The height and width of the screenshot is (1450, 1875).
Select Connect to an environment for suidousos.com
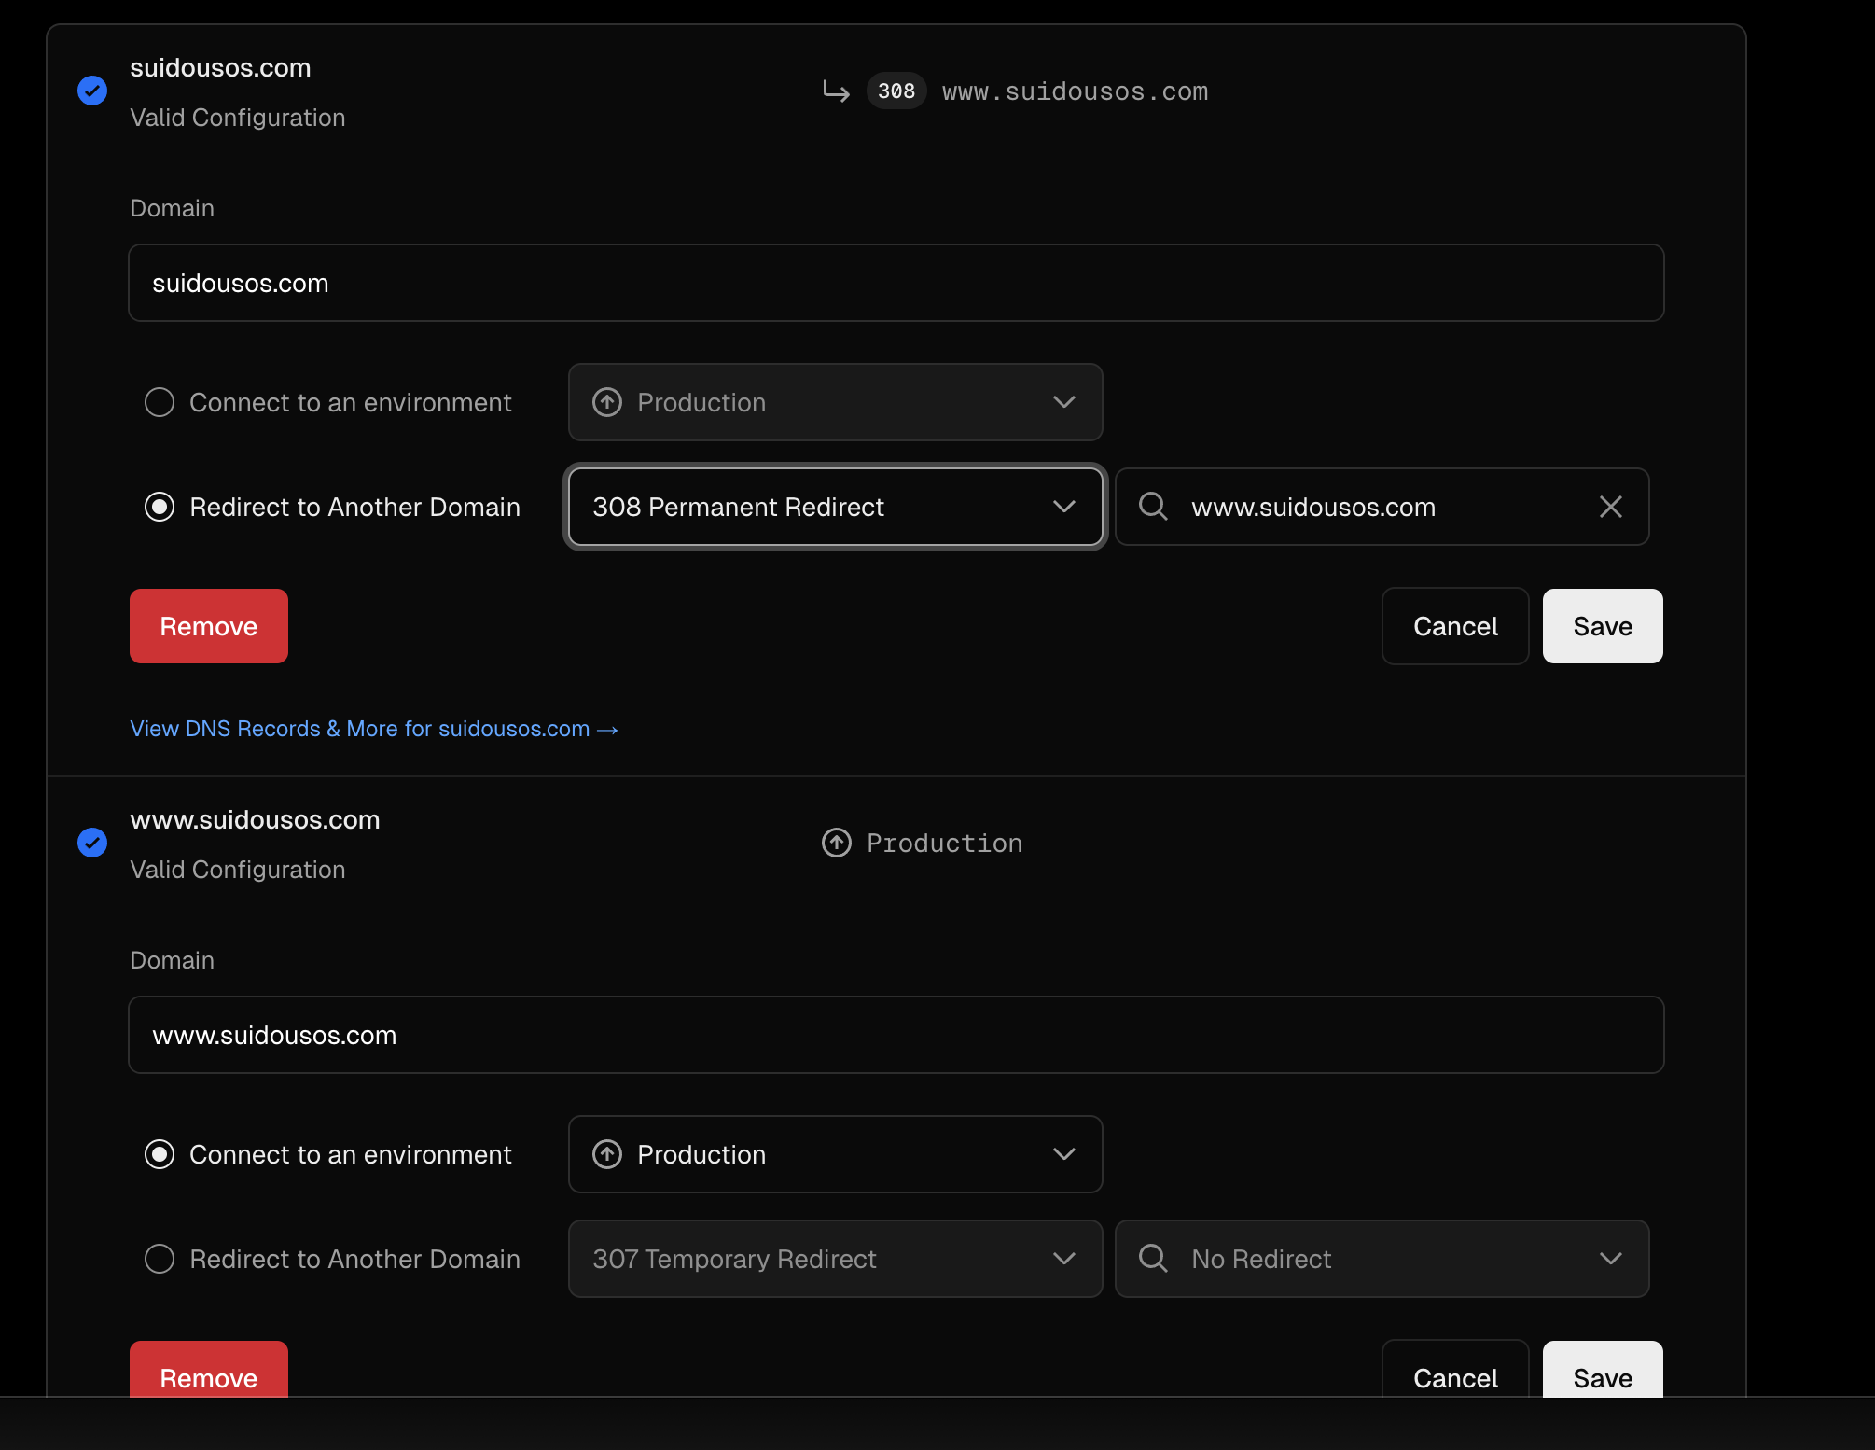pyautogui.click(x=160, y=402)
